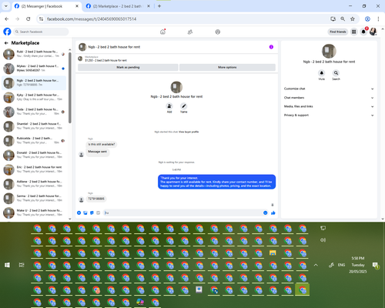The image size is (385, 308).
Task: Choose a GIF icon in composer
Action: (98, 213)
